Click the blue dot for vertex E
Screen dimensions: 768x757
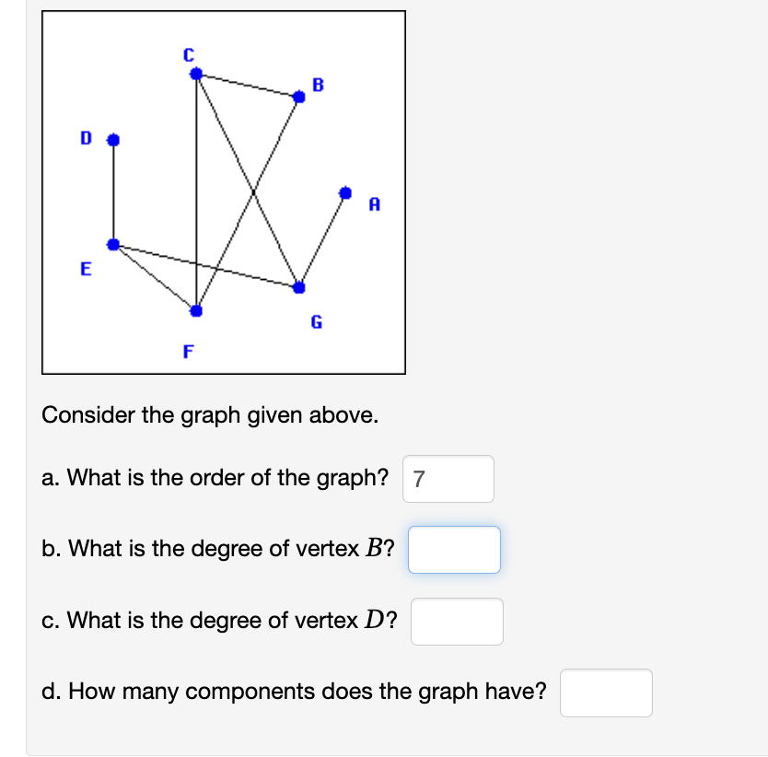point(113,245)
